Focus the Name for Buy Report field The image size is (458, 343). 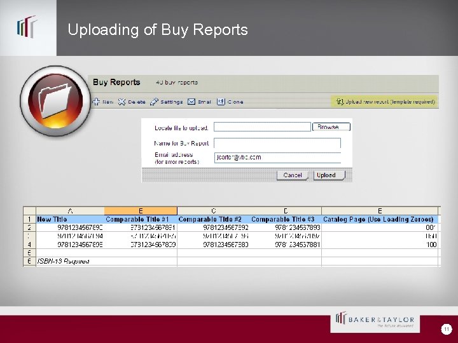[x=277, y=143]
